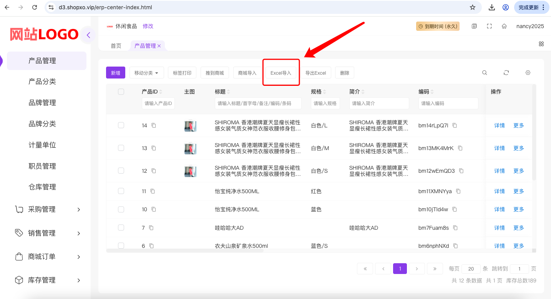The height and width of the screenshot is (299, 551).
Task: Copy code bm14rLpQ7l
Action: (455, 125)
